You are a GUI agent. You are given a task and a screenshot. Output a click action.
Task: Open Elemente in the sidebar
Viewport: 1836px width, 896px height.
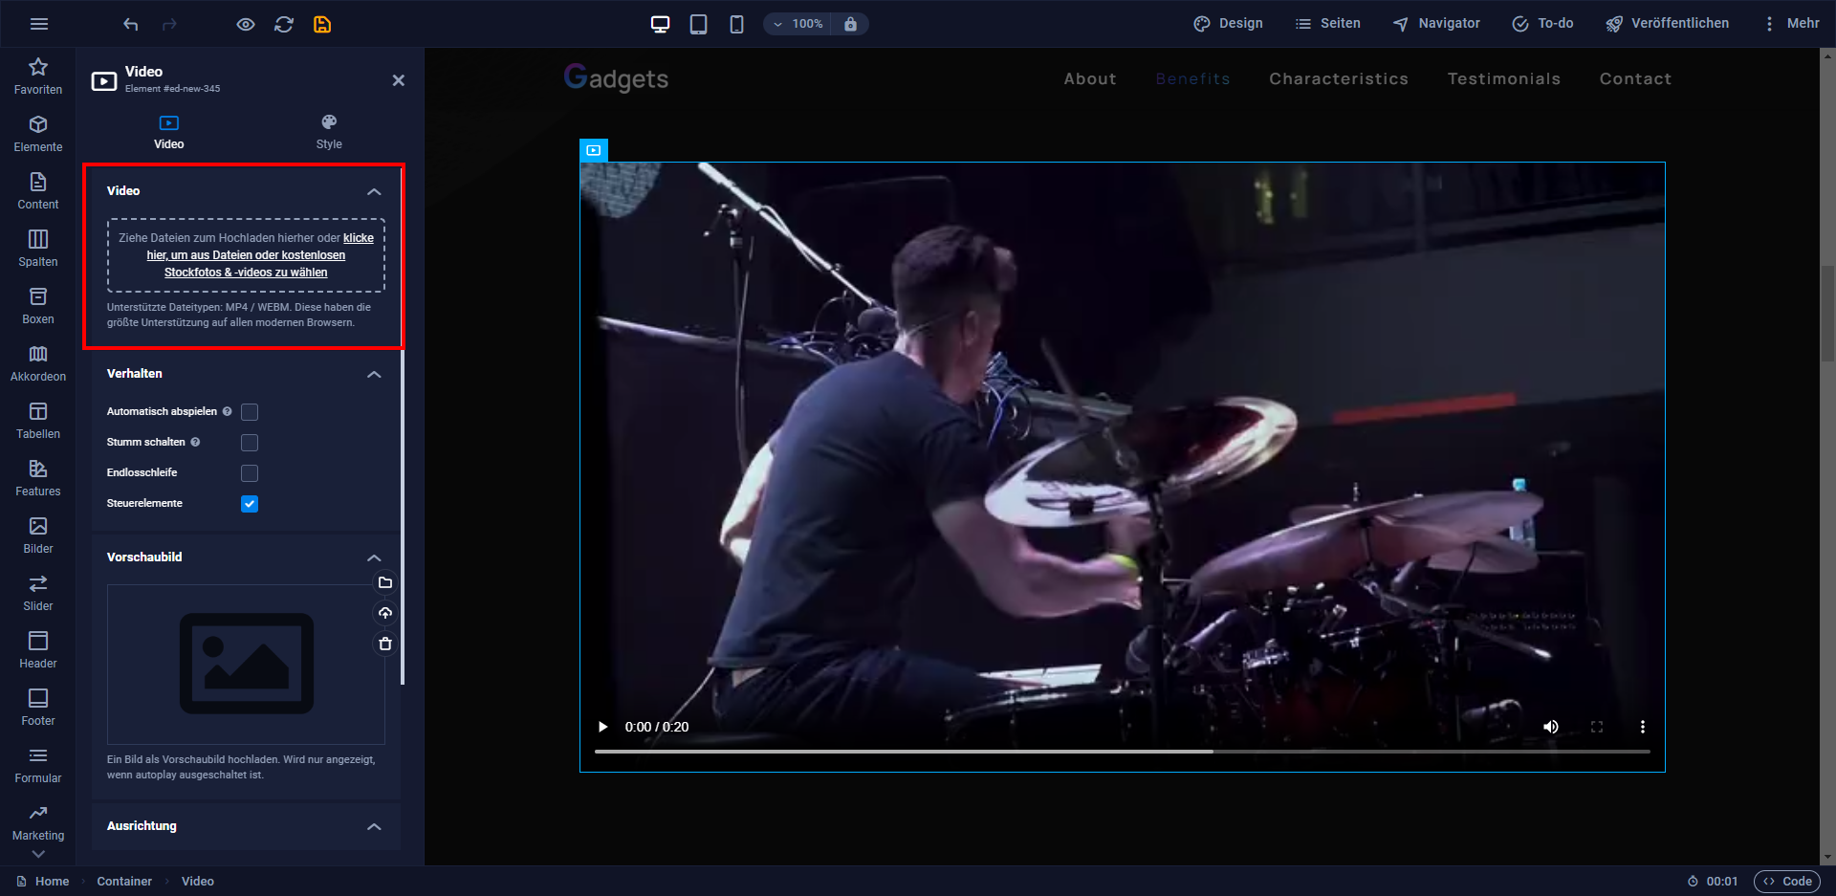coord(38,134)
